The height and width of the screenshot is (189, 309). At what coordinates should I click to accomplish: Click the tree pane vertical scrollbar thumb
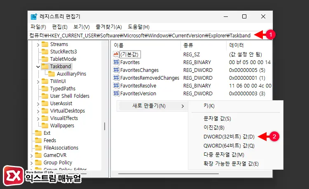click(x=105, y=126)
